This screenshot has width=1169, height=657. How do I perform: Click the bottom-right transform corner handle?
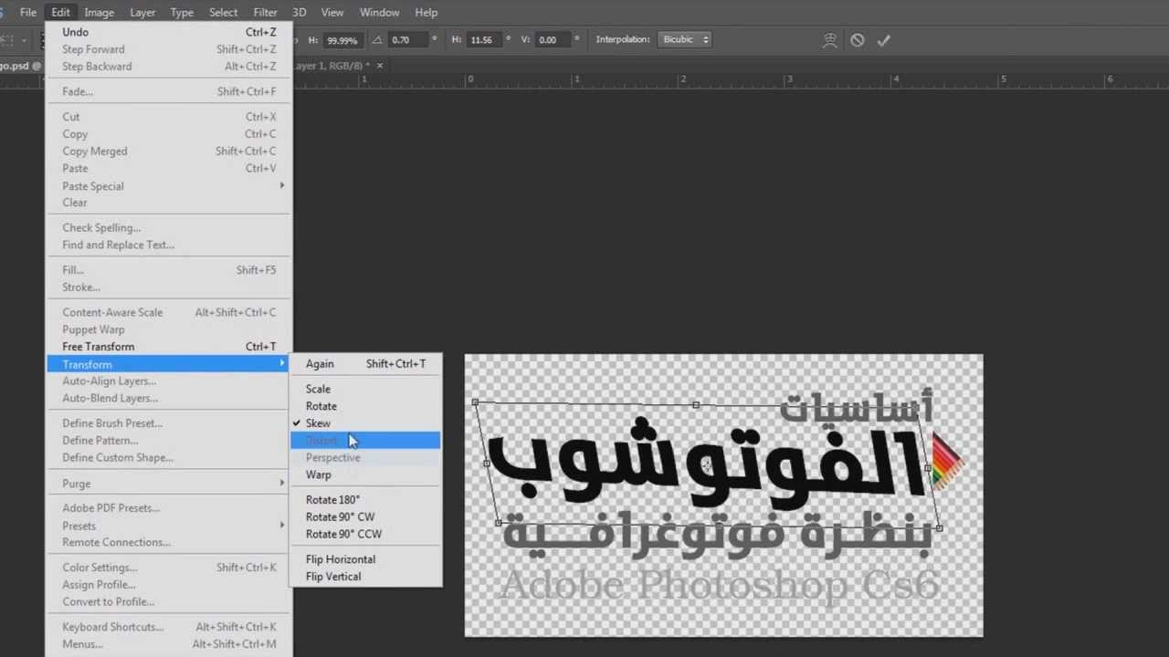(x=939, y=528)
